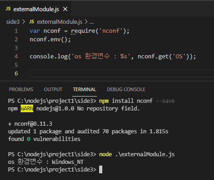The height and width of the screenshot is (180, 214).
Task: Select the externalModule.js editor tab
Action: pyautogui.click(x=35, y=9)
